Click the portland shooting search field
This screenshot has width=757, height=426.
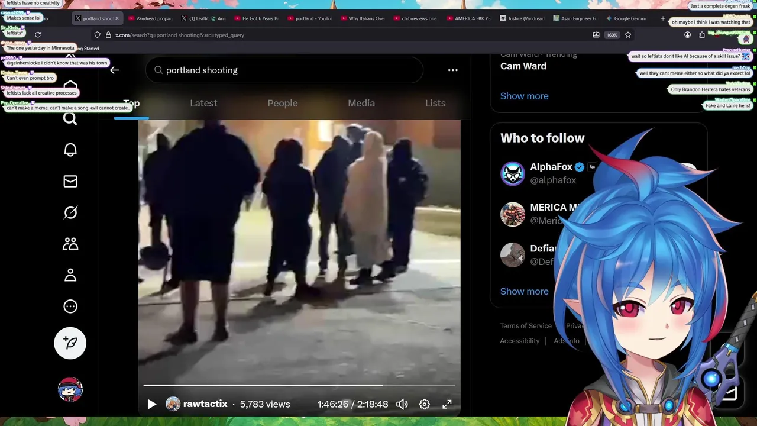pyautogui.click(x=284, y=70)
